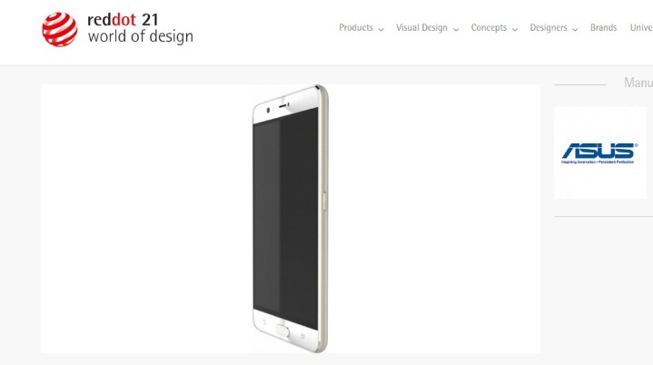Click the phone's side power button in the image
The image size is (653, 365).
pos(324,202)
